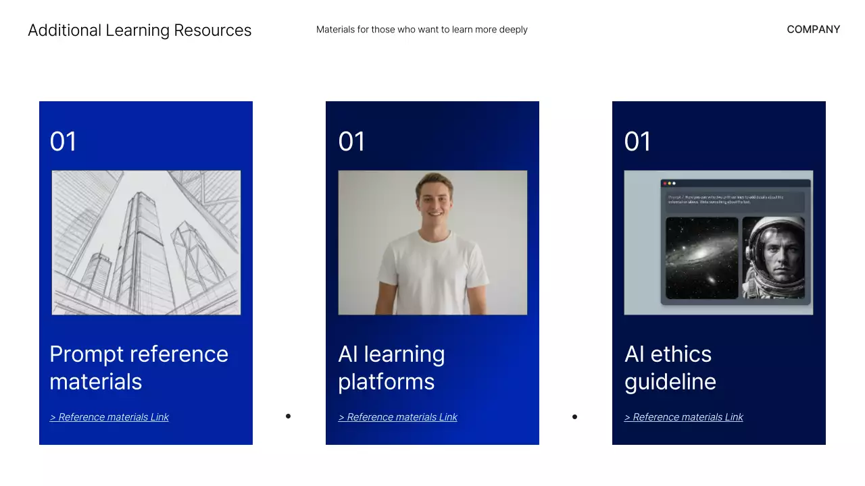Select the '01' number on the AI ethics card

[638, 142]
